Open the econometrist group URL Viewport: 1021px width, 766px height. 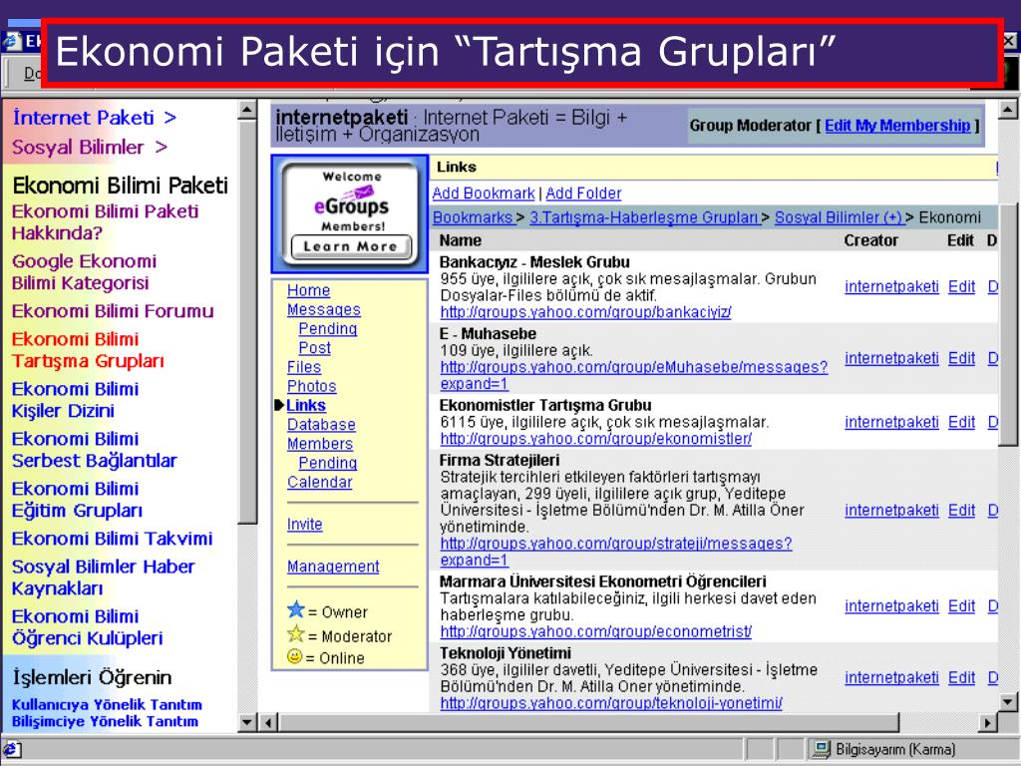click(x=596, y=631)
